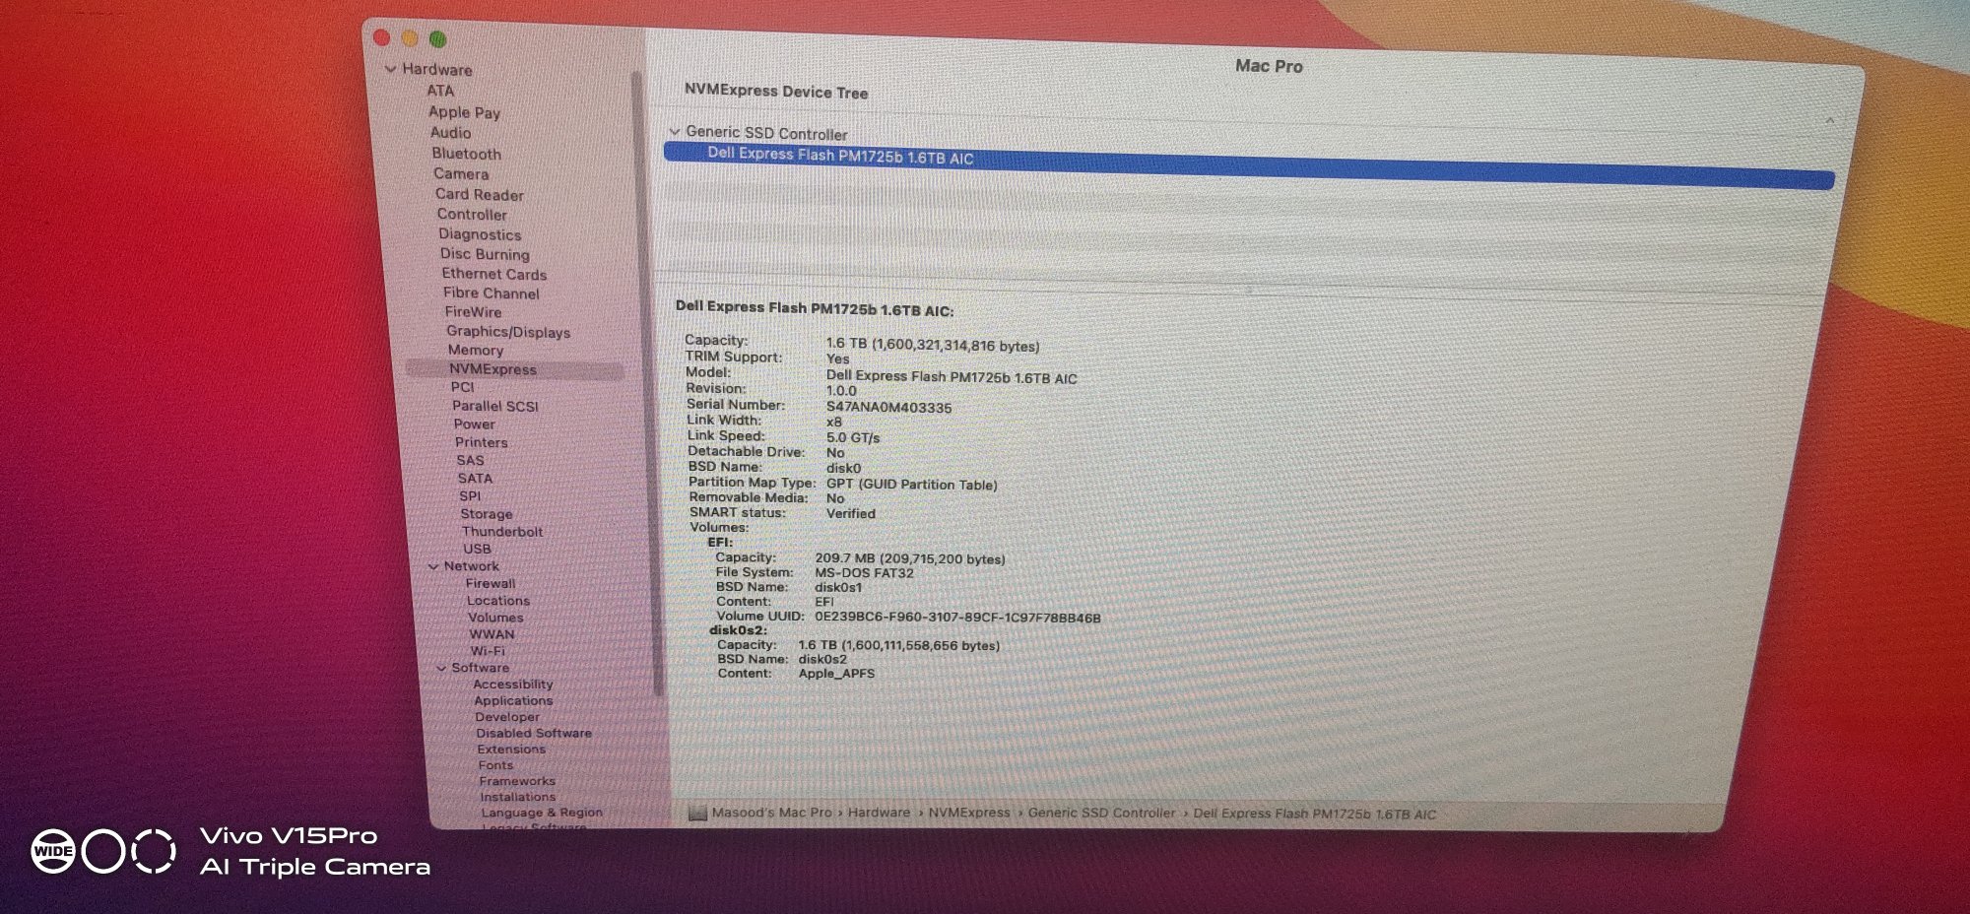
Task: Click the GPT (GUID Partition Table) value
Action: (911, 485)
